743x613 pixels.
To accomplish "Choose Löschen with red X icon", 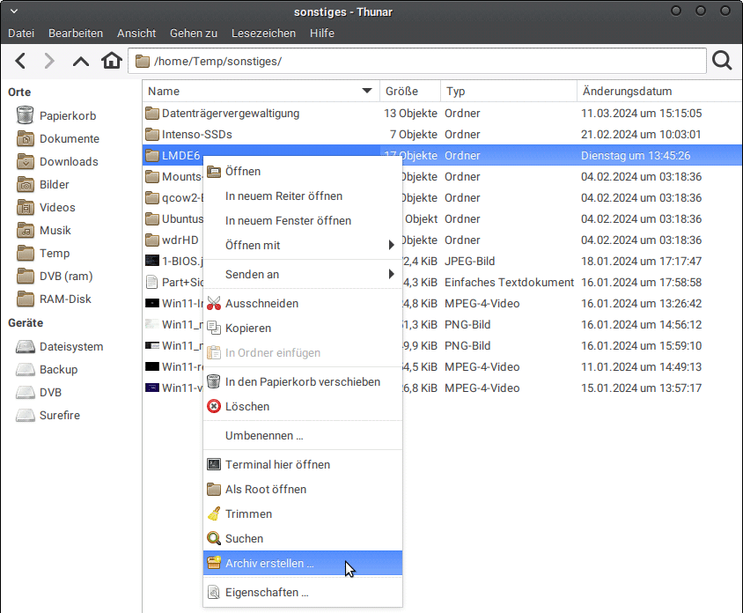I will [x=302, y=406].
